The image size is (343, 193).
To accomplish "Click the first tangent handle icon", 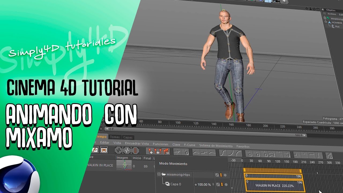I will (x=249, y=154).
